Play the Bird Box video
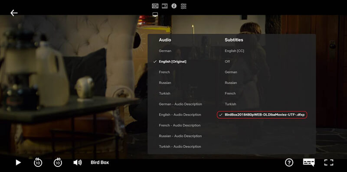This screenshot has width=347, height=172. coord(18,163)
